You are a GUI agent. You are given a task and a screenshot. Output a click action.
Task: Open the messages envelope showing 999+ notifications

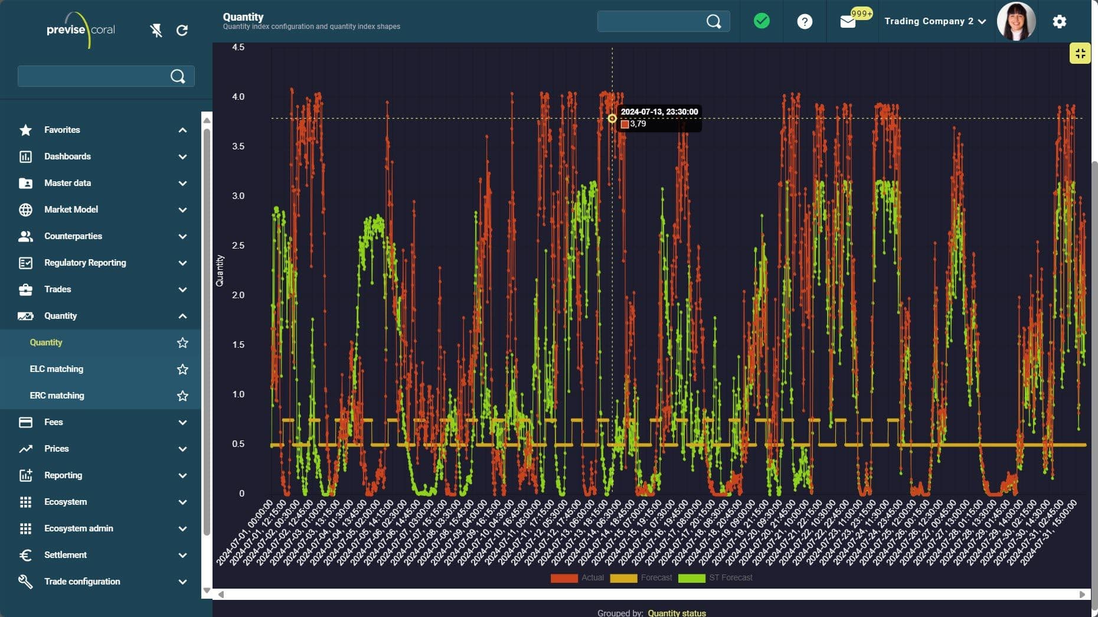click(x=848, y=21)
